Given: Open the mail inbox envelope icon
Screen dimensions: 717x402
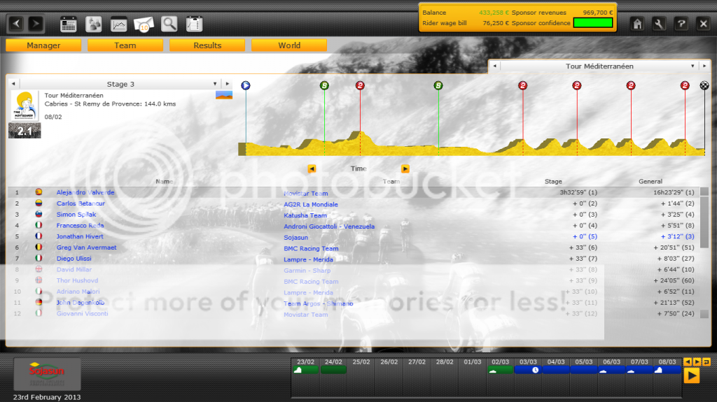Looking at the screenshot, I should [x=144, y=24].
